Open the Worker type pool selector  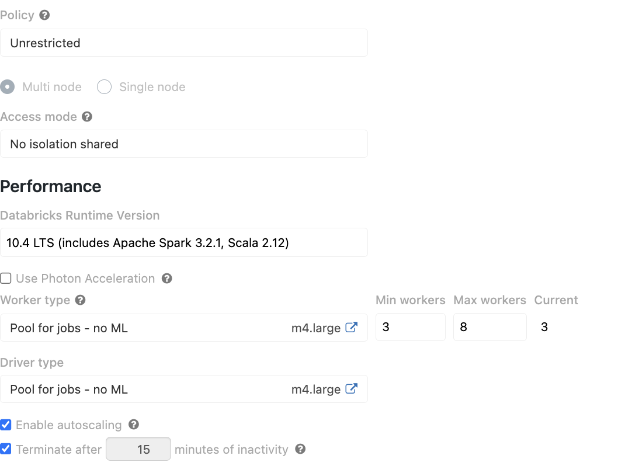click(146, 328)
